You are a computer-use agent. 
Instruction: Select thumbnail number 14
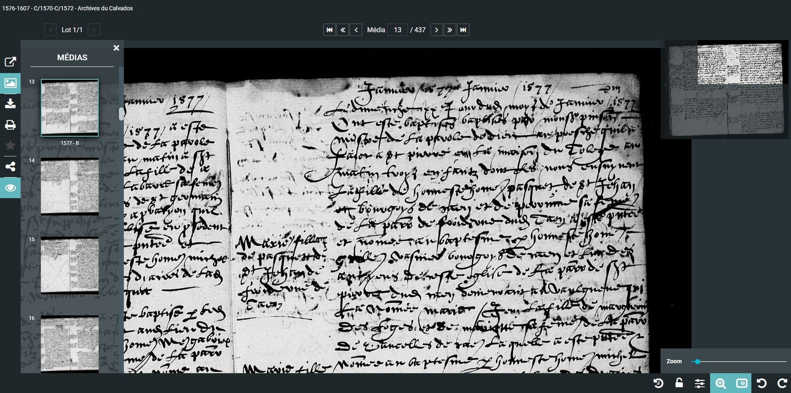70,186
